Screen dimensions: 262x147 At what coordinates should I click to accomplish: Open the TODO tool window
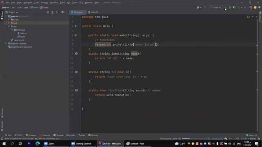click(18, 135)
